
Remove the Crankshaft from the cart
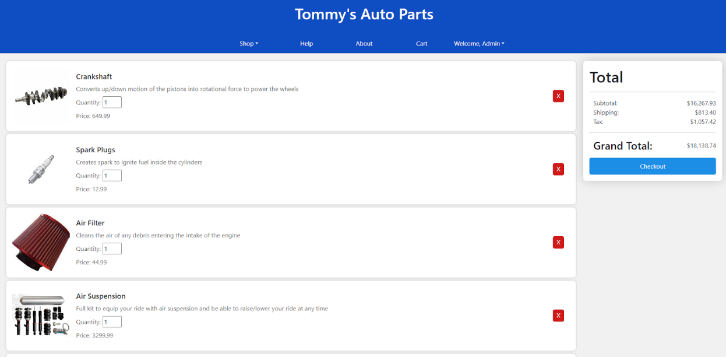coord(558,96)
